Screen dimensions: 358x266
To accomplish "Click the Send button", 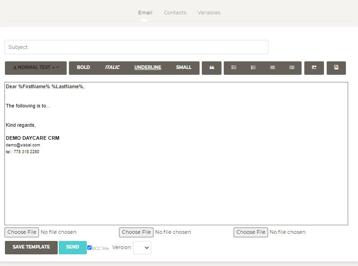I will 72,248.
